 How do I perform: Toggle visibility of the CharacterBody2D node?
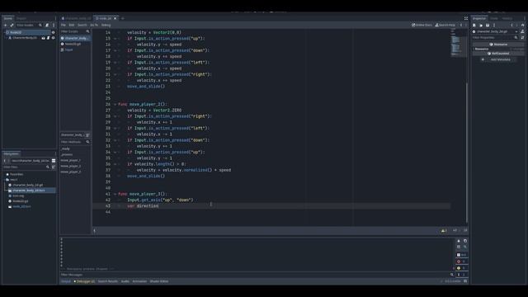pos(53,38)
